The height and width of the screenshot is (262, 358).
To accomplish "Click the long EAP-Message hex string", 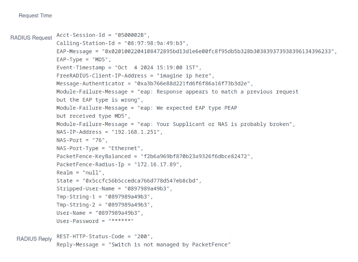I will (x=219, y=52).
